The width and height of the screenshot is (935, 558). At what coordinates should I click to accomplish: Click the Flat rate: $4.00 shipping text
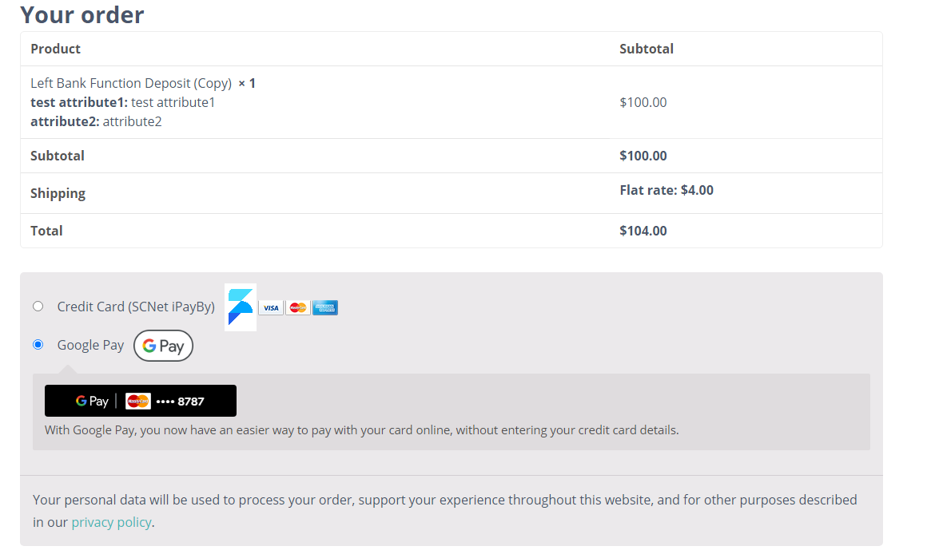coord(666,190)
